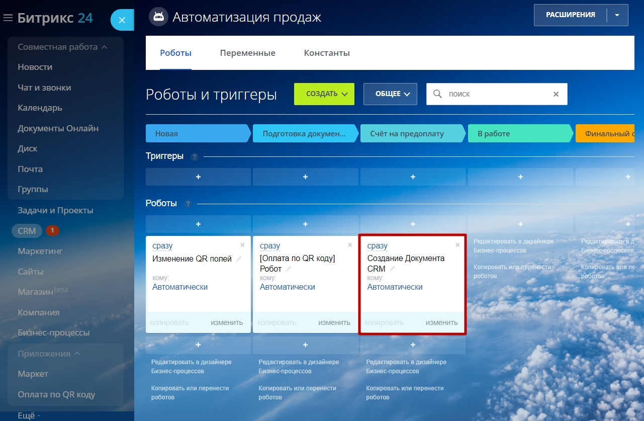Add a trigger in the В работе stage
Screen dimensions: 644x421
click(520, 177)
